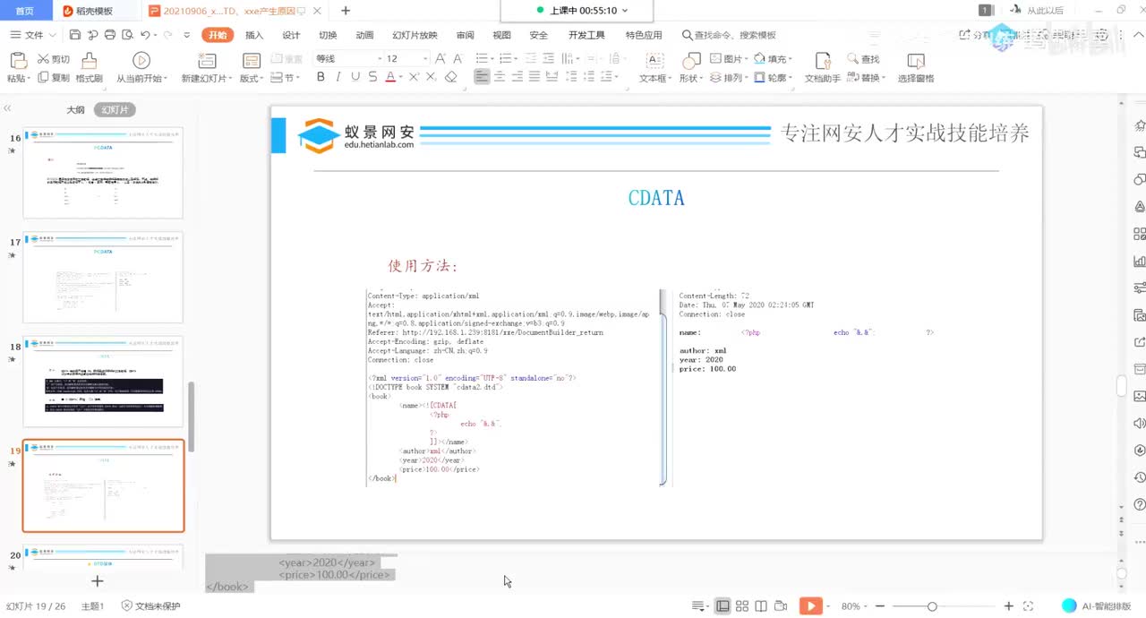Click the Slide Sorter grid view icon
Screen dimensions: 1146x618
pos(742,606)
